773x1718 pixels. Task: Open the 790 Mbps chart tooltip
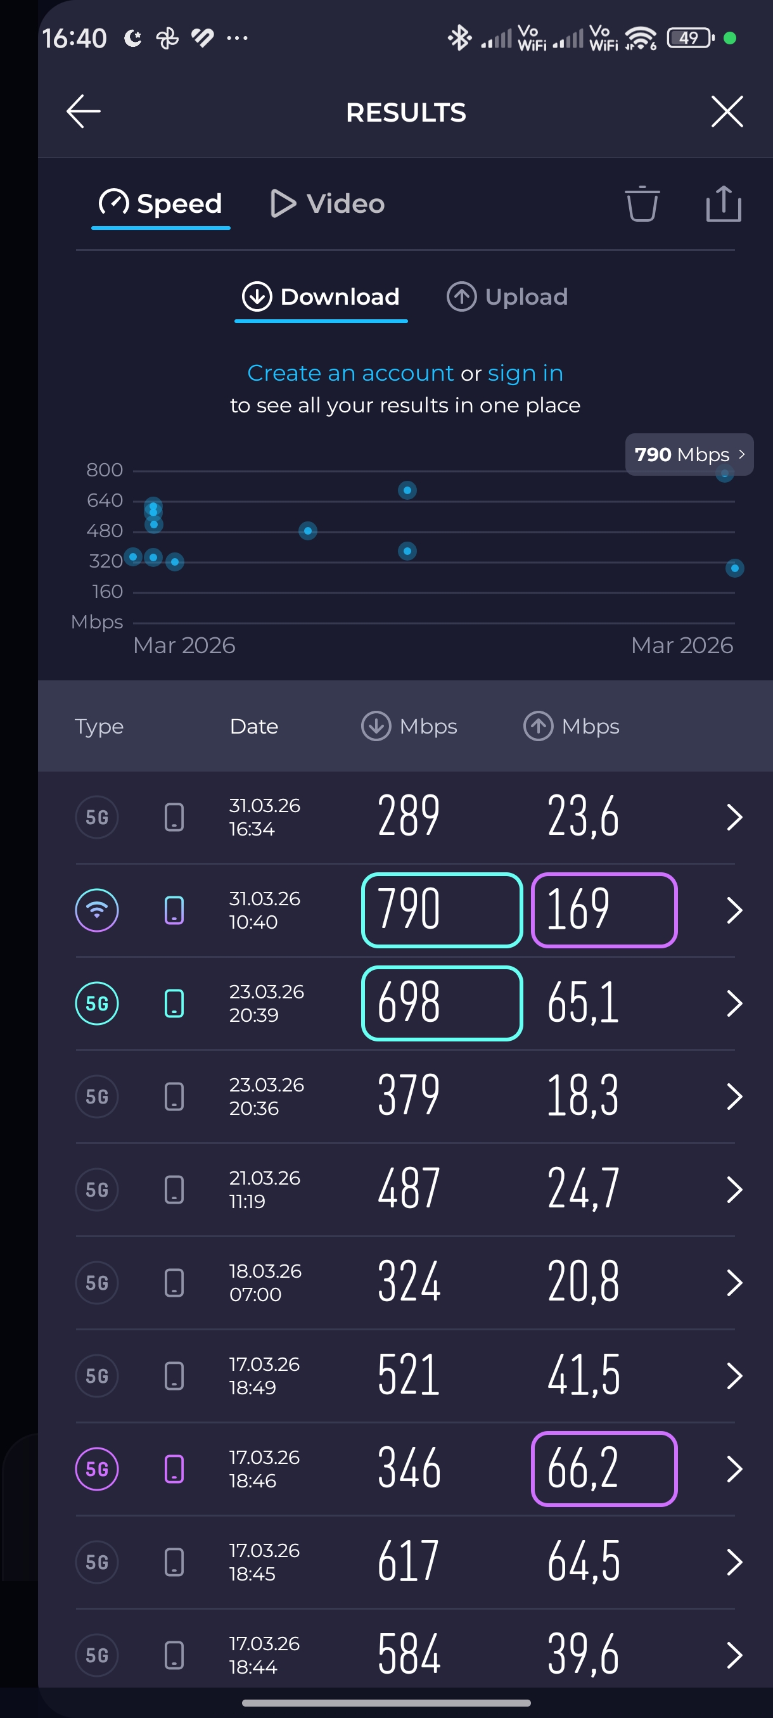click(689, 455)
